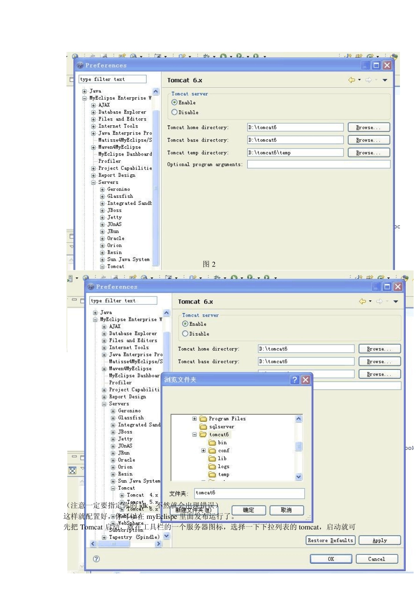Select Resin server in upper dialog tree
Screen dimensions: 418x591
[114, 252]
